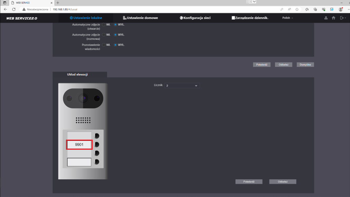Reload the page with browser refresh icon

[x=14, y=9]
